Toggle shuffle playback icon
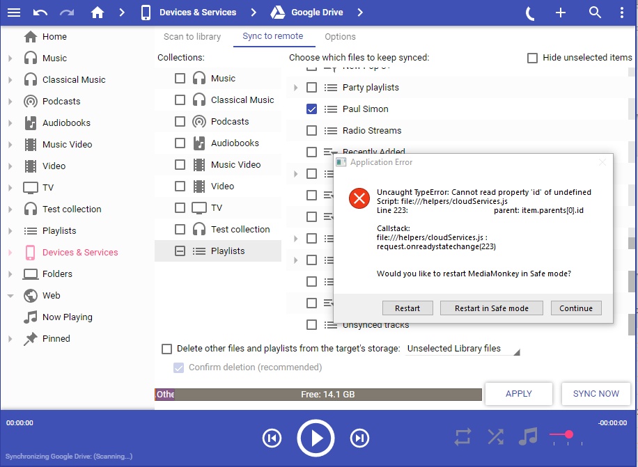 pyautogui.click(x=495, y=437)
